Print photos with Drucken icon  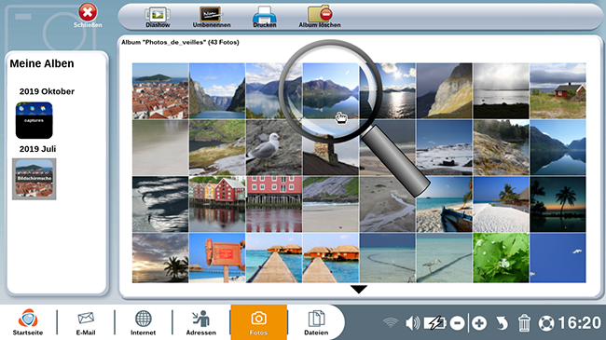[x=265, y=18]
